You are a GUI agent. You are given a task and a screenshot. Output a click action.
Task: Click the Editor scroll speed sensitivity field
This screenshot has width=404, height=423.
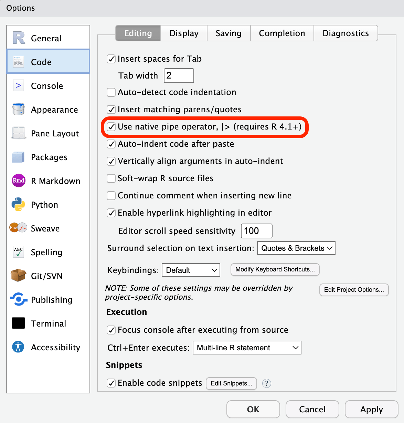coord(256,231)
